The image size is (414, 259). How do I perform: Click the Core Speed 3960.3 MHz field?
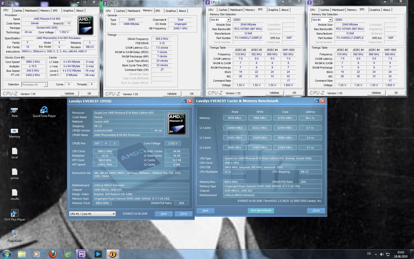pos(33,62)
